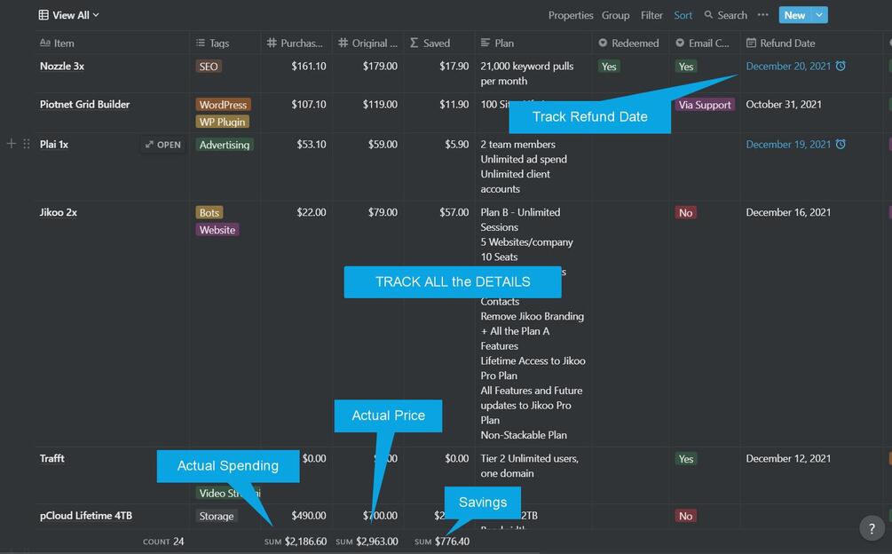
Task: Click the blue New button
Action: coord(794,15)
